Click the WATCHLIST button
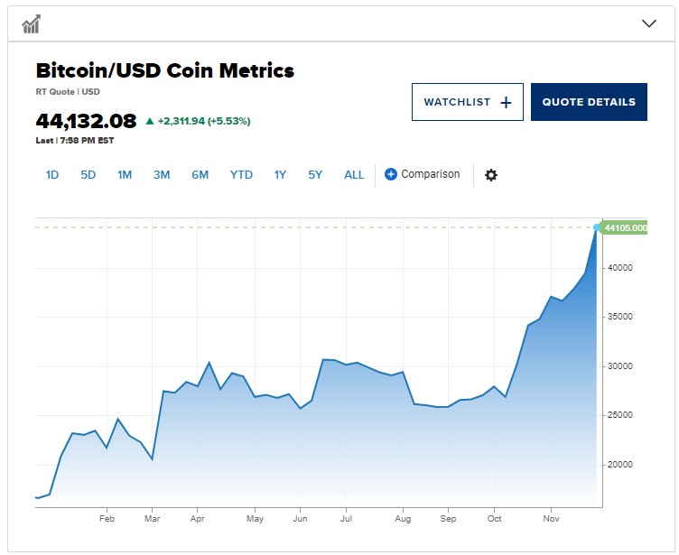 (x=467, y=102)
